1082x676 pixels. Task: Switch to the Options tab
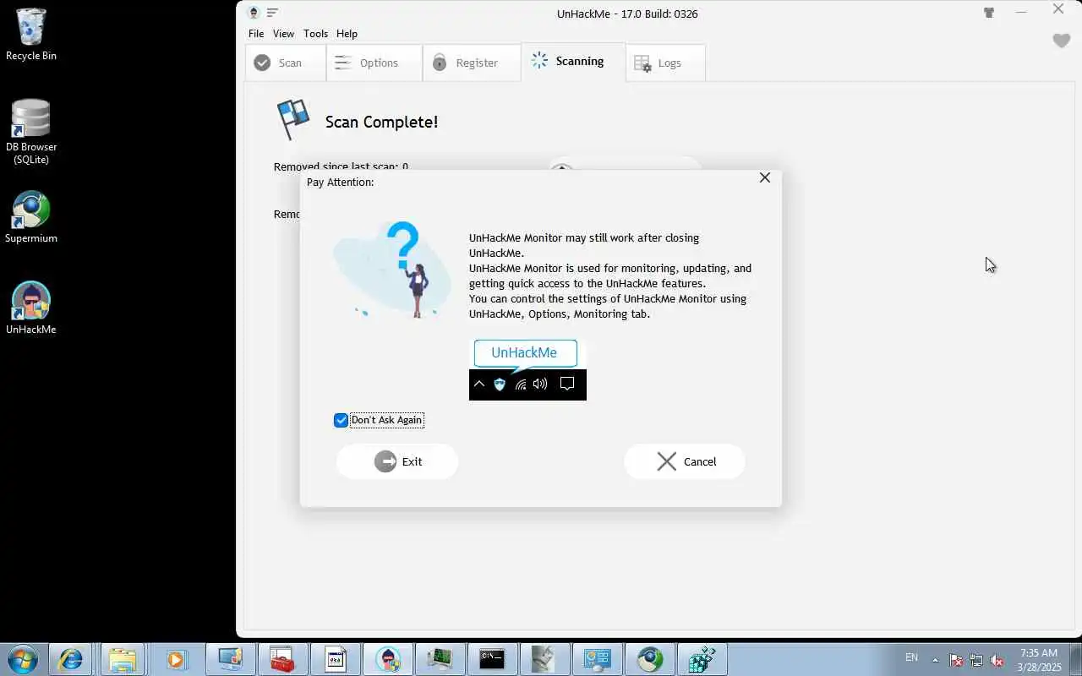pos(374,63)
